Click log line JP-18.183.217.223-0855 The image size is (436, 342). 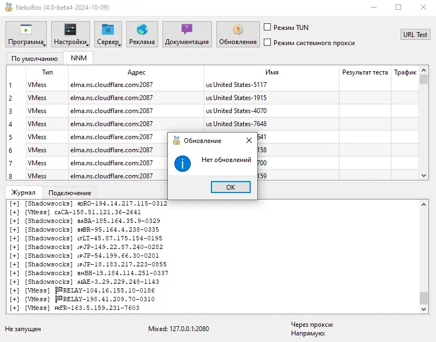click(88, 264)
